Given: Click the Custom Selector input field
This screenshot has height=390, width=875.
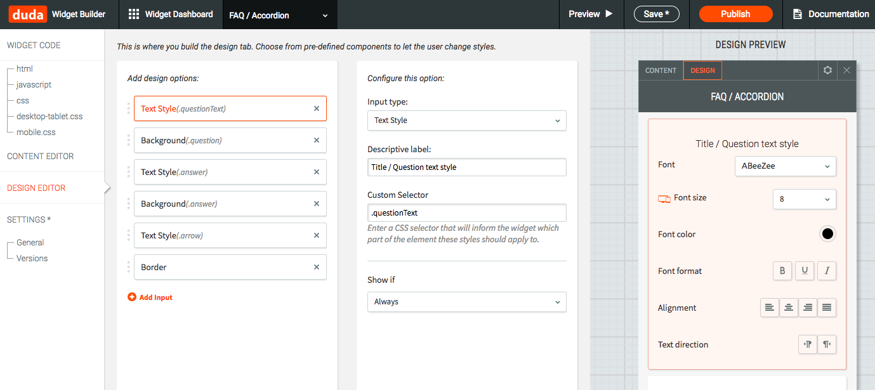Looking at the screenshot, I should click(466, 212).
